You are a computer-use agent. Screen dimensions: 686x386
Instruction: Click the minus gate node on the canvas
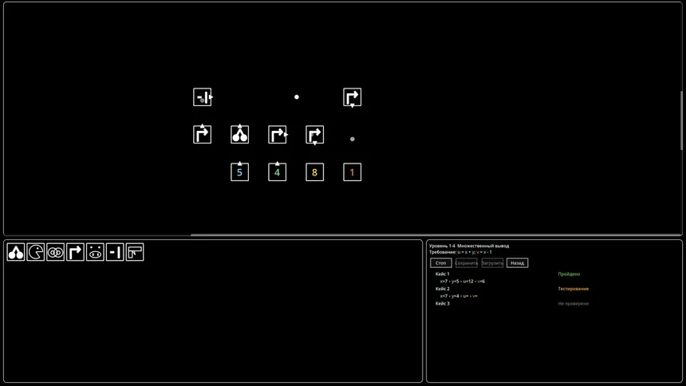point(203,97)
